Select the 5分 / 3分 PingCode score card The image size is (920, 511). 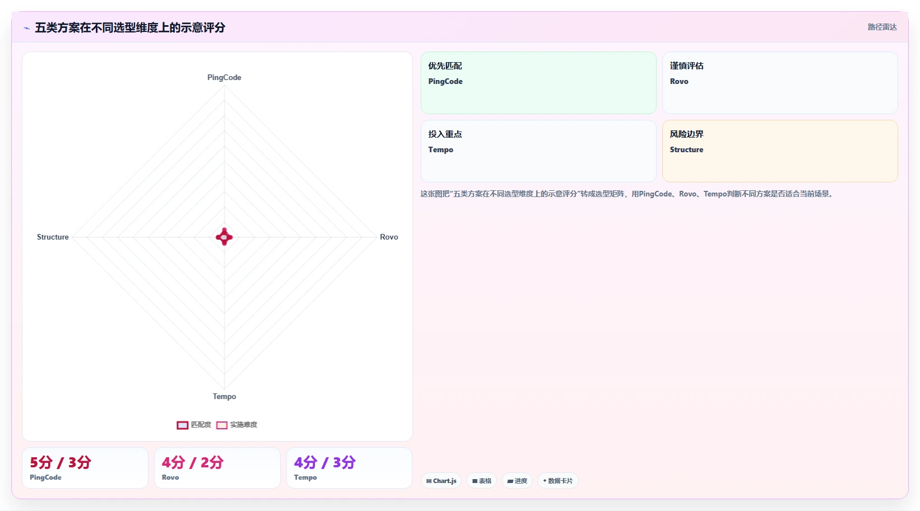click(85, 468)
